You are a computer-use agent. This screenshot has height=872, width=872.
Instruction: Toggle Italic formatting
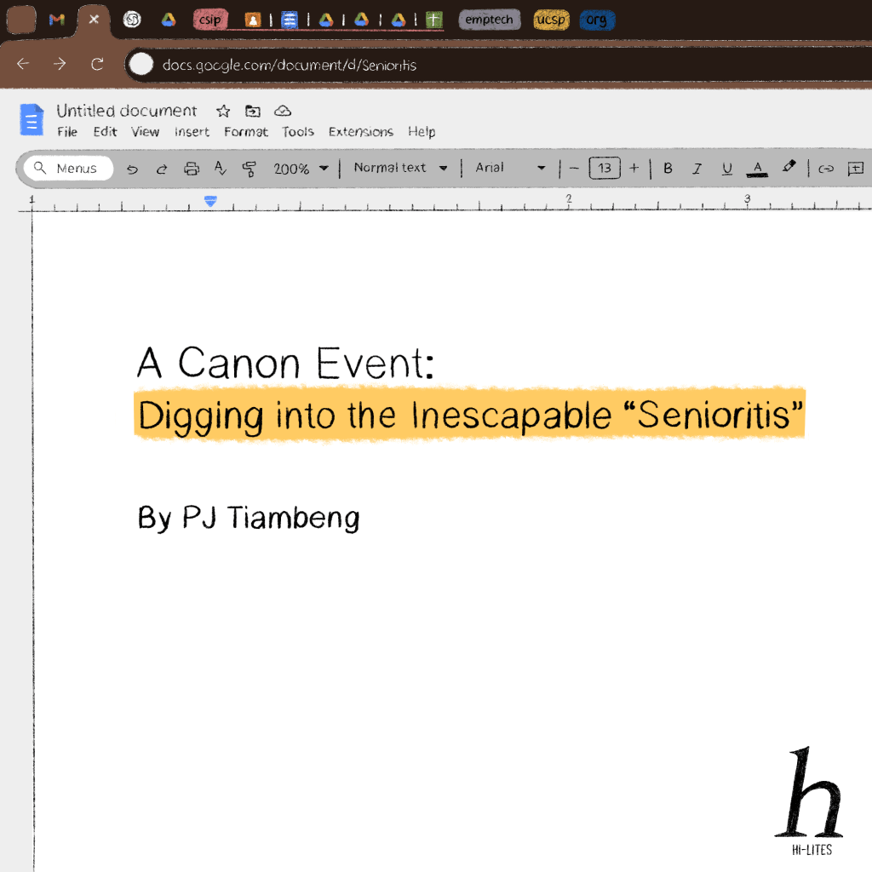click(x=697, y=169)
